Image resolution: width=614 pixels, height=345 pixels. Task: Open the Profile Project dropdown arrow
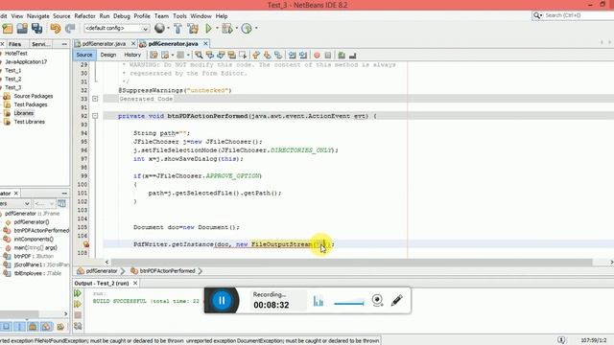click(x=256, y=28)
